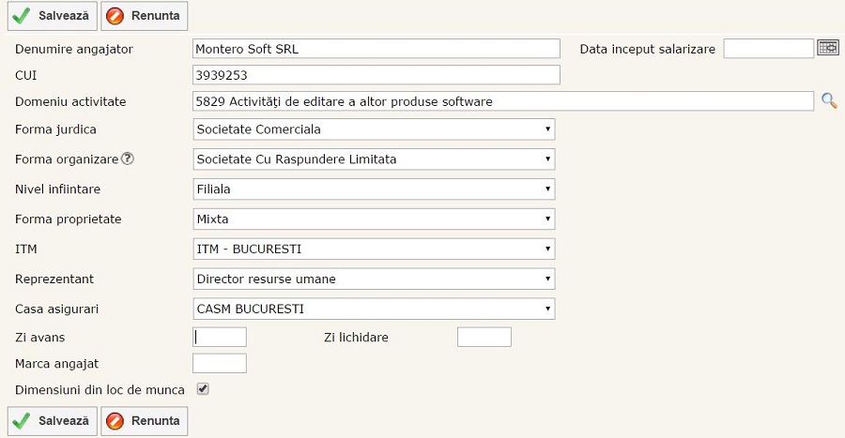Open the Casa asigurari dropdown

(373, 310)
